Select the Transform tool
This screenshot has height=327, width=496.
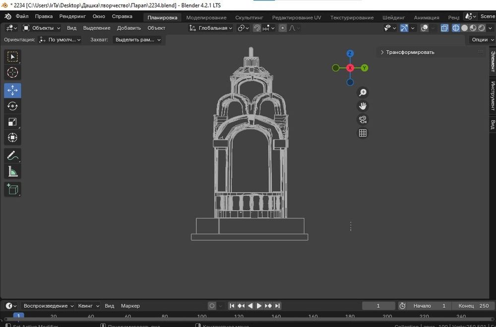(13, 138)
